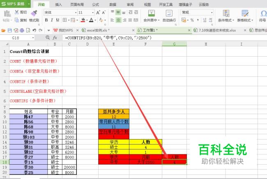Image resolution: width=267 pixels, height=179 pixels.
Task: Toggle Bold formatting
Action: tap(46, 20)
